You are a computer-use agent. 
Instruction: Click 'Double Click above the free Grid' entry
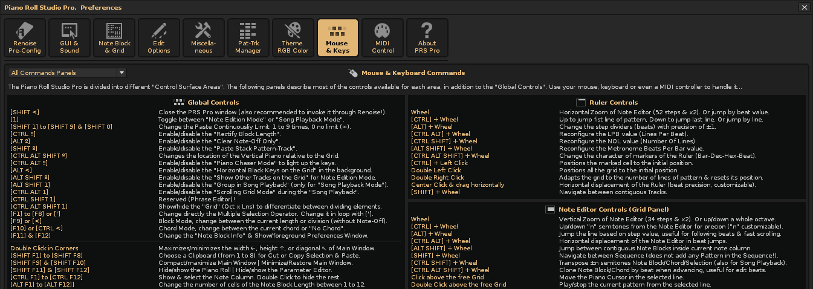[459, 284]
